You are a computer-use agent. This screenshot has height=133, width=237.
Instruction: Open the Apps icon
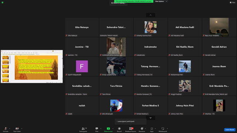coord(152,129)
